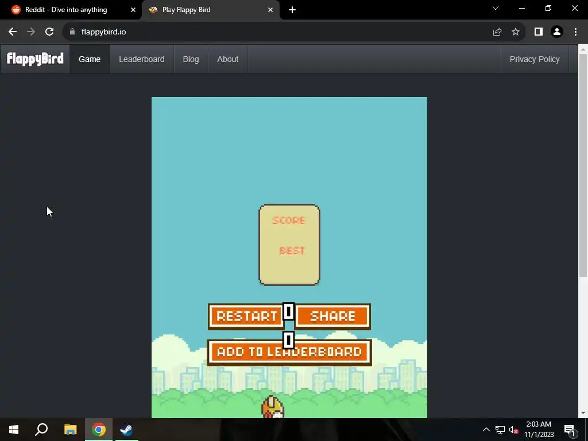Go to the Blog nav item

click(191, 59)
